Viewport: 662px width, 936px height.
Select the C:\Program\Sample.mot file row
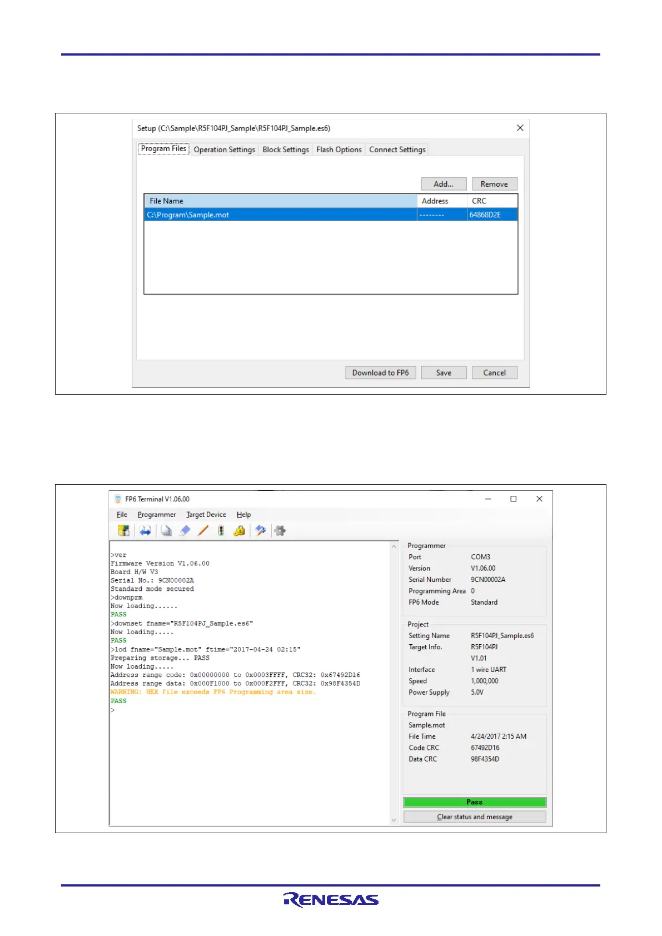(x=331, y=215)
